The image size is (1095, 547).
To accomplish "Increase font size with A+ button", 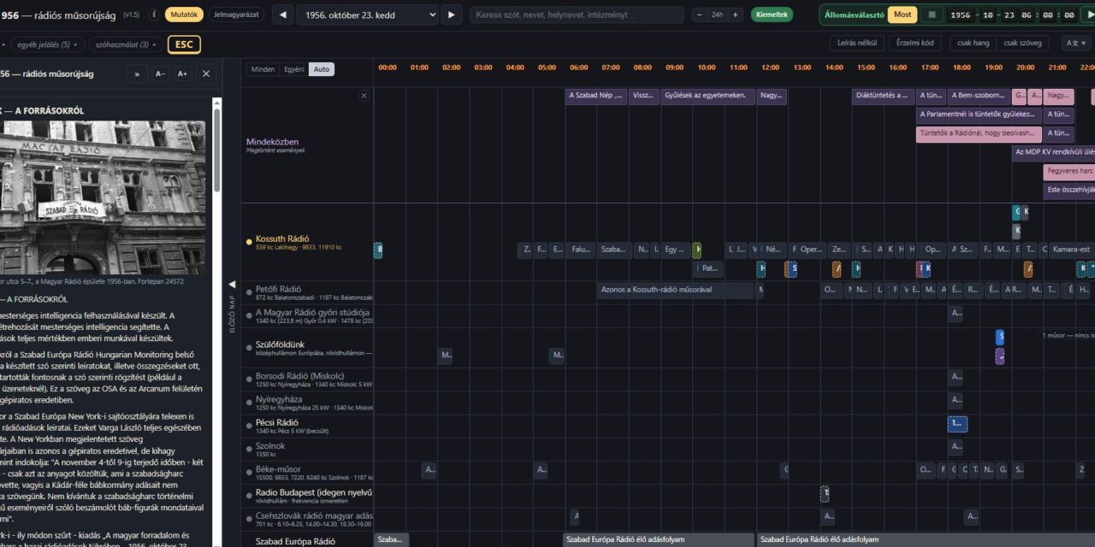I will 182,74.
